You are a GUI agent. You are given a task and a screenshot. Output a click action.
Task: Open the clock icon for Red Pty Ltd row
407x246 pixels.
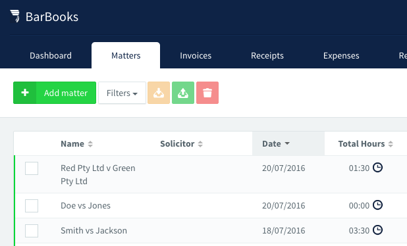(x=377, y=168)
